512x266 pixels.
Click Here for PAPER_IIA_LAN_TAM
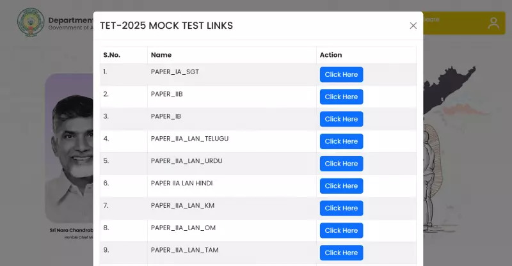pos(341,253)
